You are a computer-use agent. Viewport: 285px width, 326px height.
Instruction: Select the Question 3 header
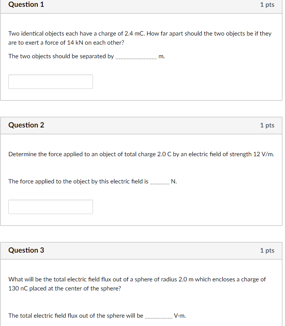coord(26,250)
